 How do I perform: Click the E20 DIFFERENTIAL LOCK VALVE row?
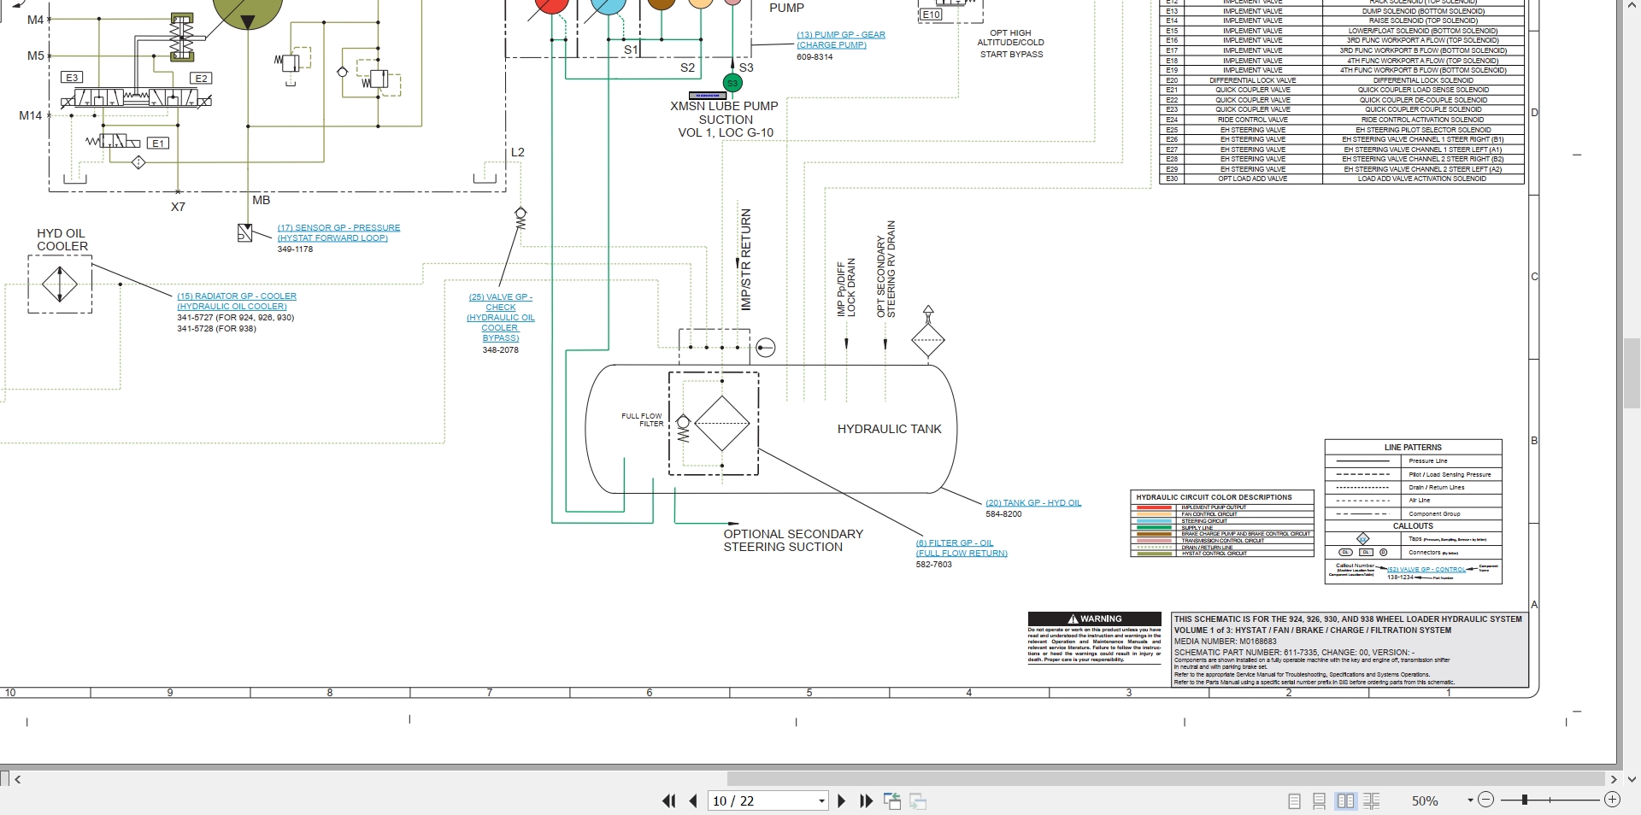tap(1342, 80)
